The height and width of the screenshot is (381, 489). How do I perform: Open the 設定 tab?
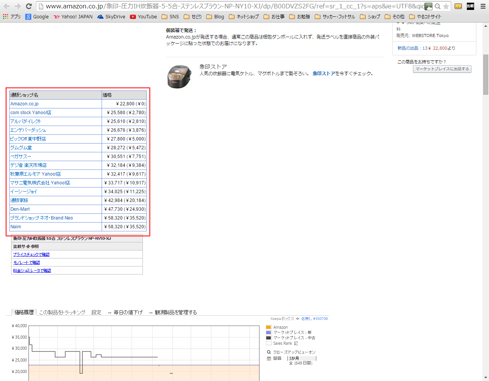pos(97,312)
